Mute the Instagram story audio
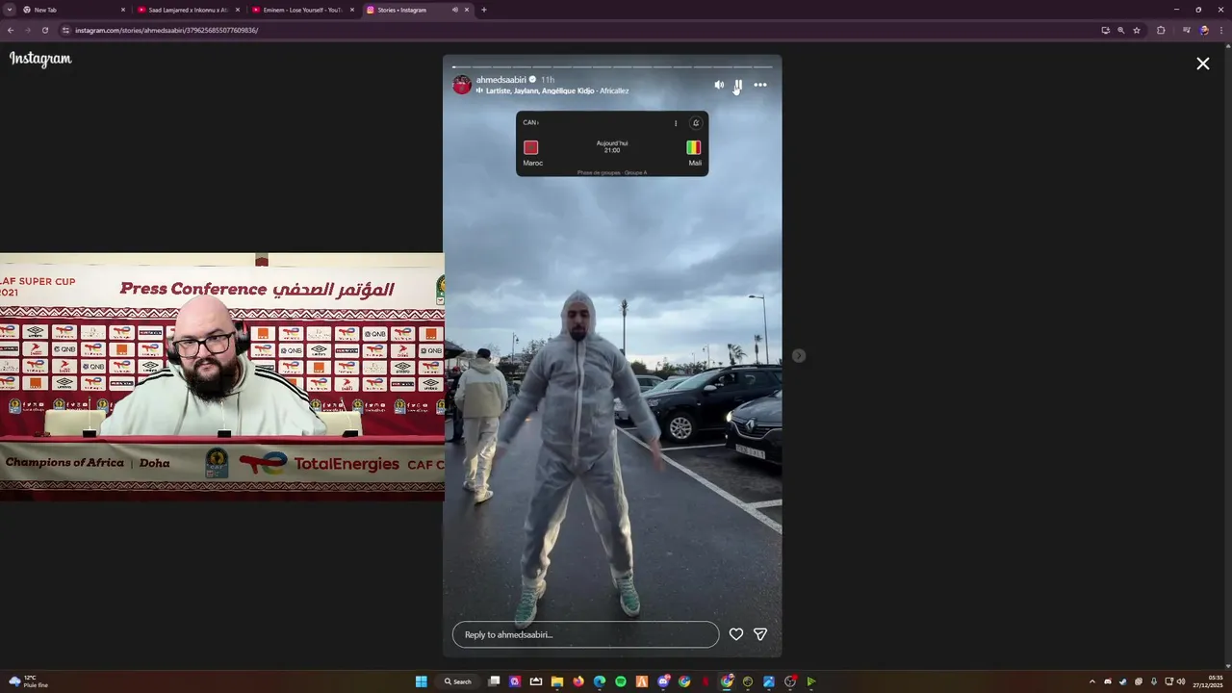The height and width of the screenshot is (693, 1232). pos(719,85)
